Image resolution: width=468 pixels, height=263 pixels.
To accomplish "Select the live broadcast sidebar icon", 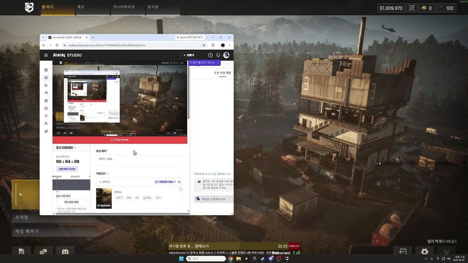I will point(46,77).
